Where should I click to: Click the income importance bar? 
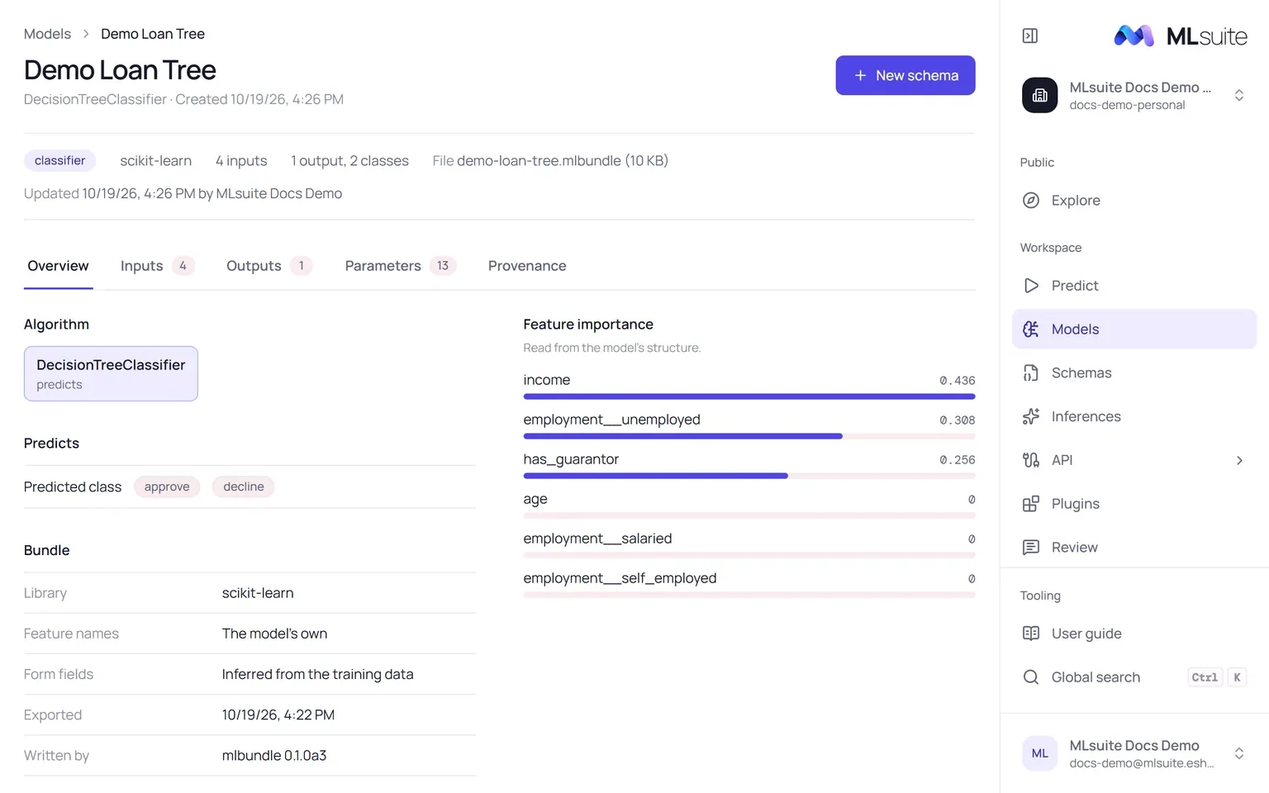click(749, 396)
